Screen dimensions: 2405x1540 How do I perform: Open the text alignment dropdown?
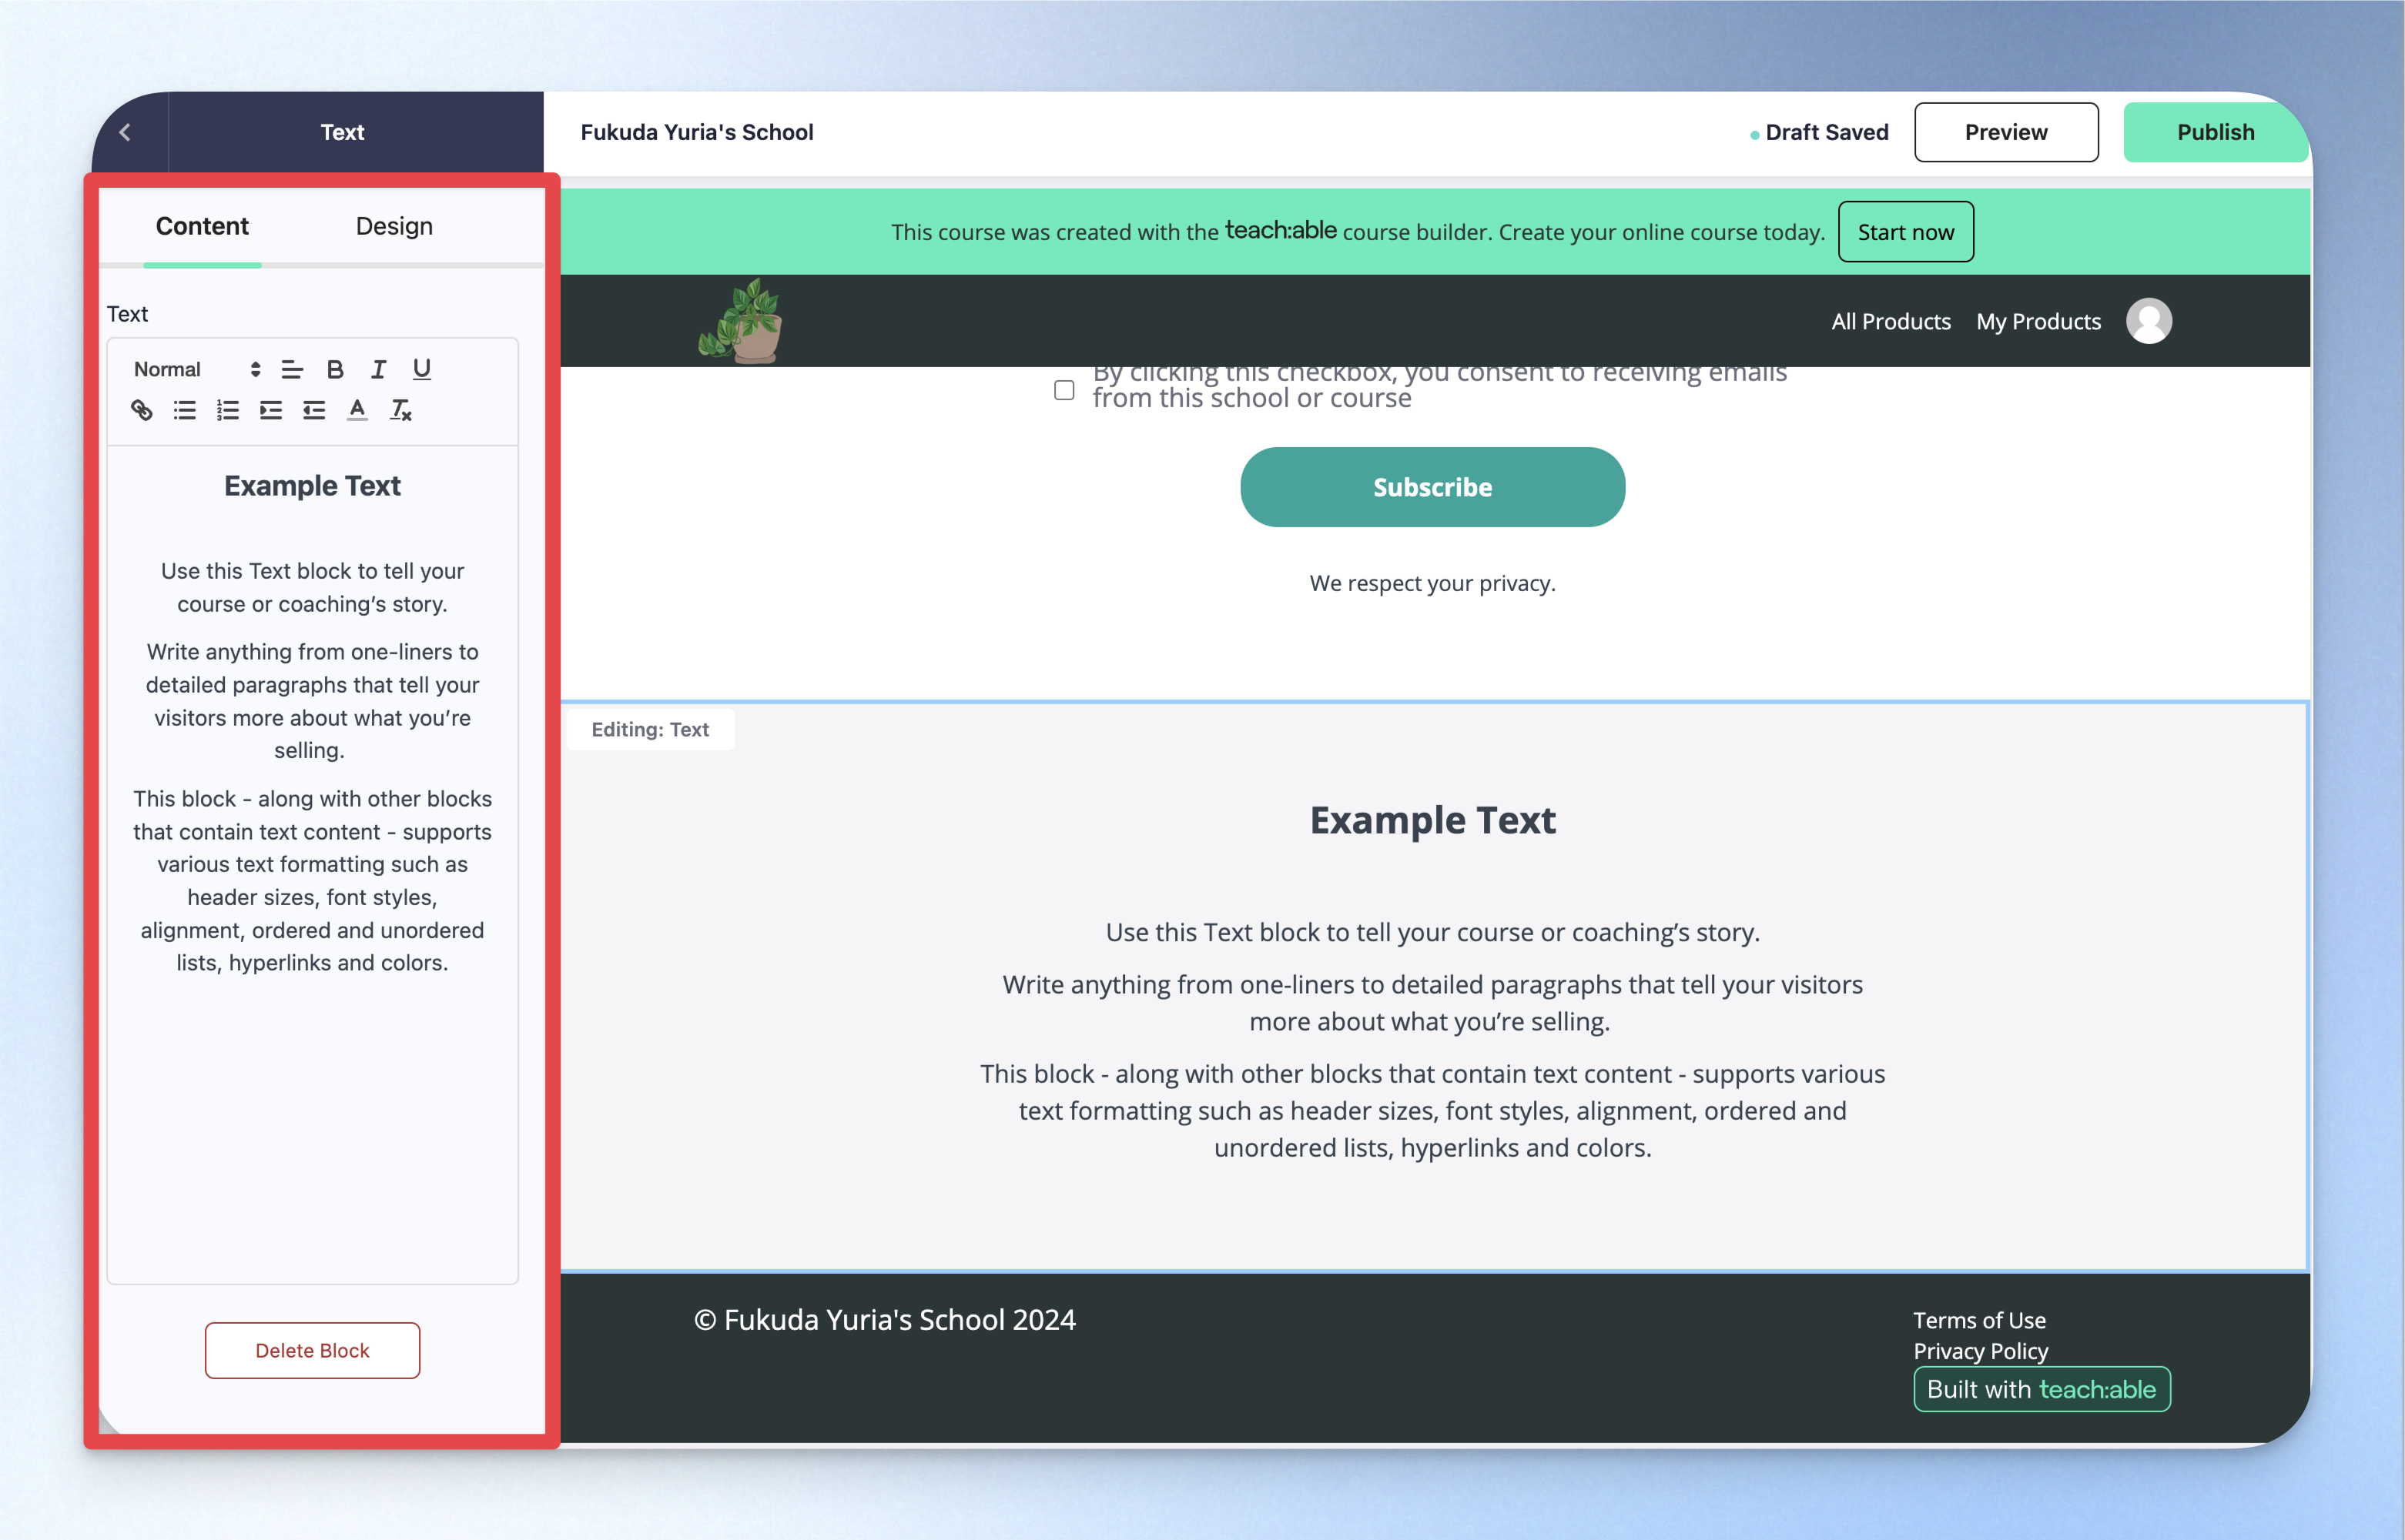pyautogui.click(x=292, y=369)
